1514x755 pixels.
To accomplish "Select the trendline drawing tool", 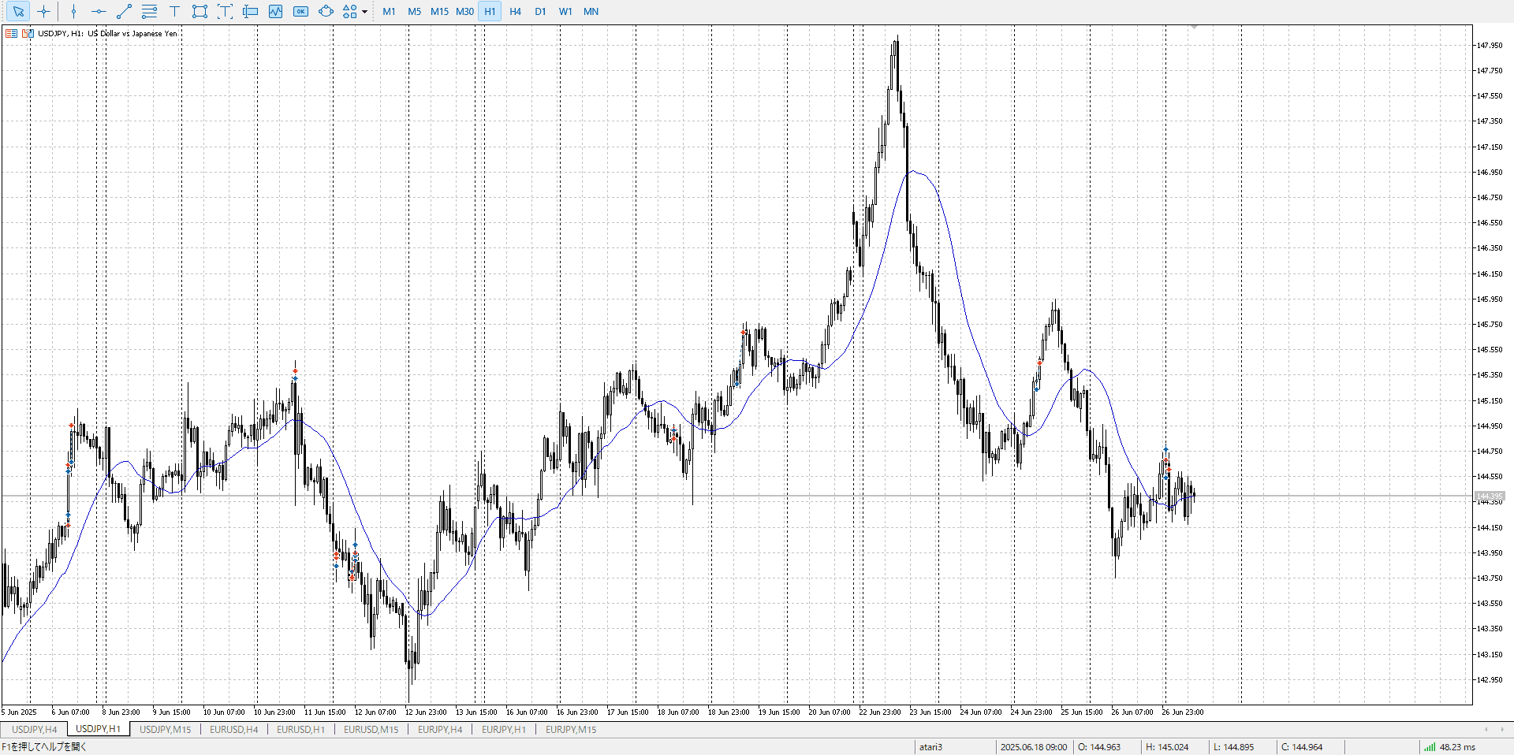I will click(124, 12).
